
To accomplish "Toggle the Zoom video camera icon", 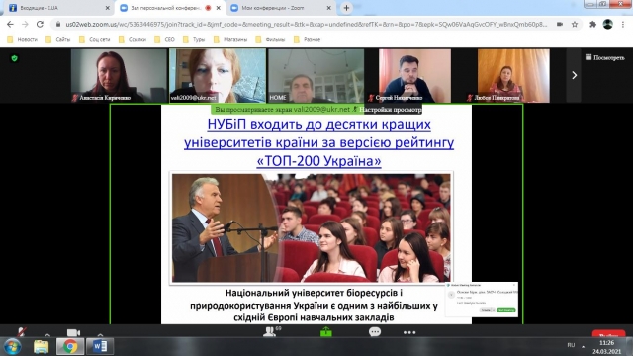I will tap(73, 332).
